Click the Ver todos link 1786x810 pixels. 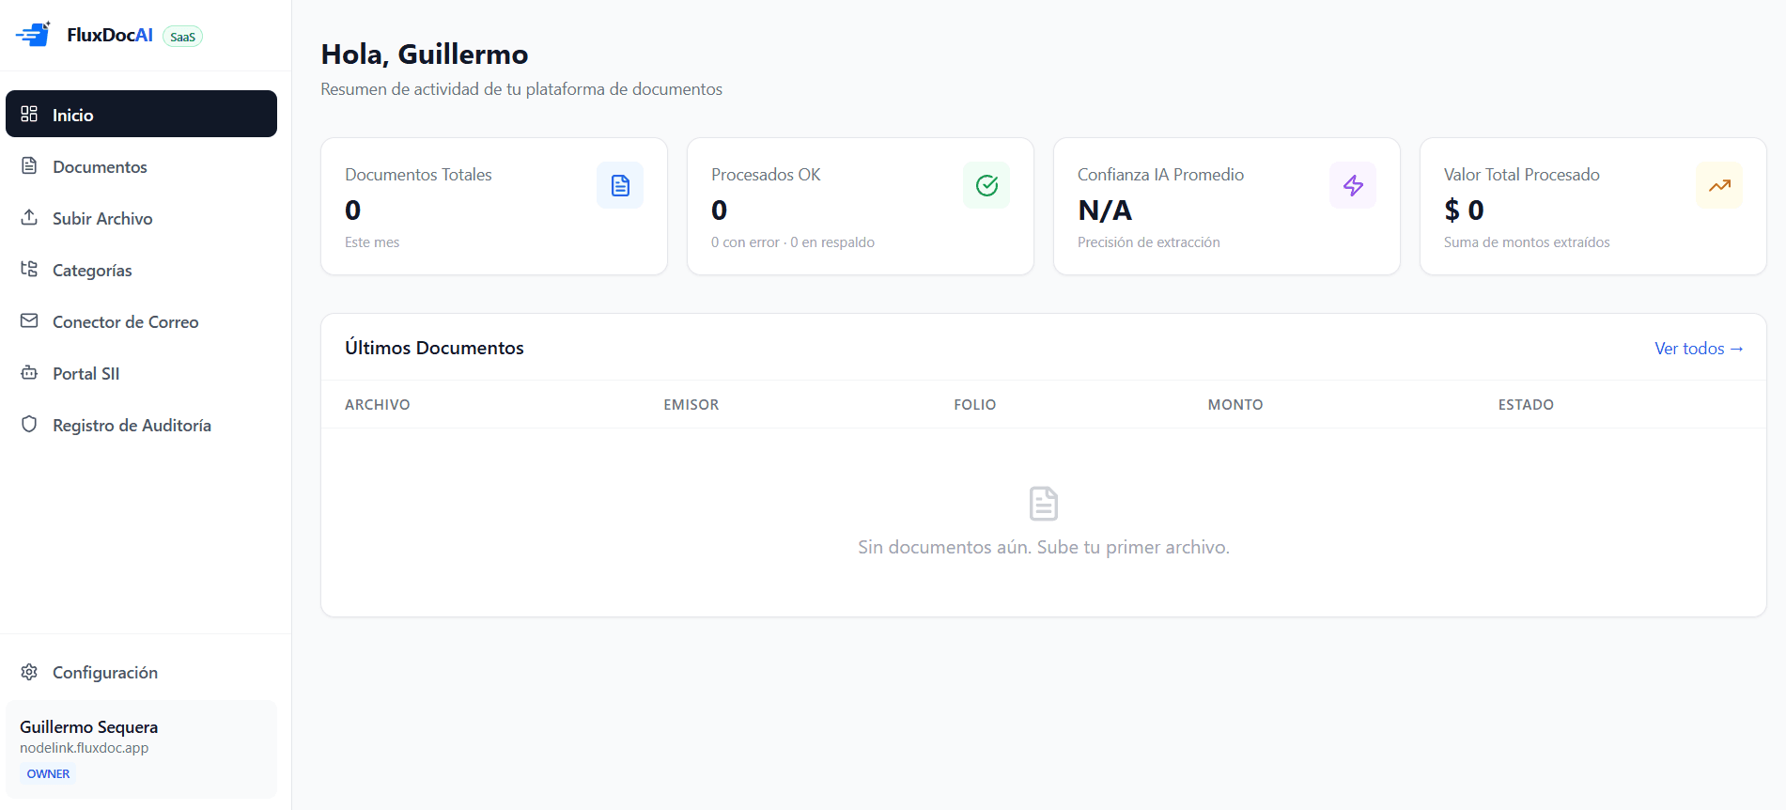[1699, 349]
